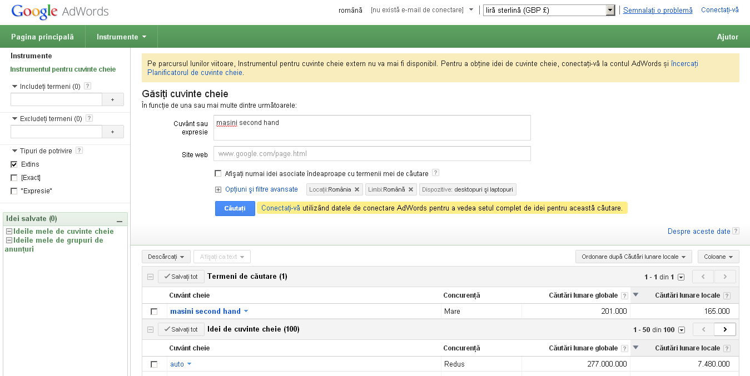Viewport: 750px width, 376px height.
Task: Collapse Termeni de căutare section icon
Action: (150, 277)
